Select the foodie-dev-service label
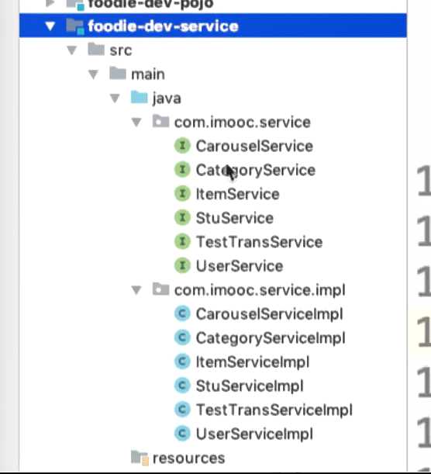Viewport: 431px width, 474px height. pyautogui.click(x=164, y=26)
